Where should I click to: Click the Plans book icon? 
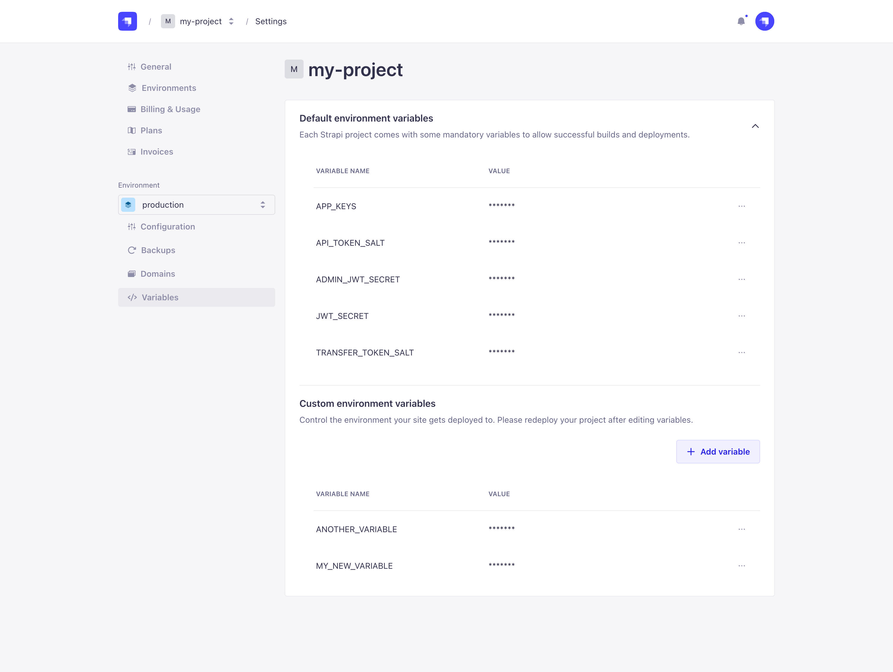(x=132, y=130)
